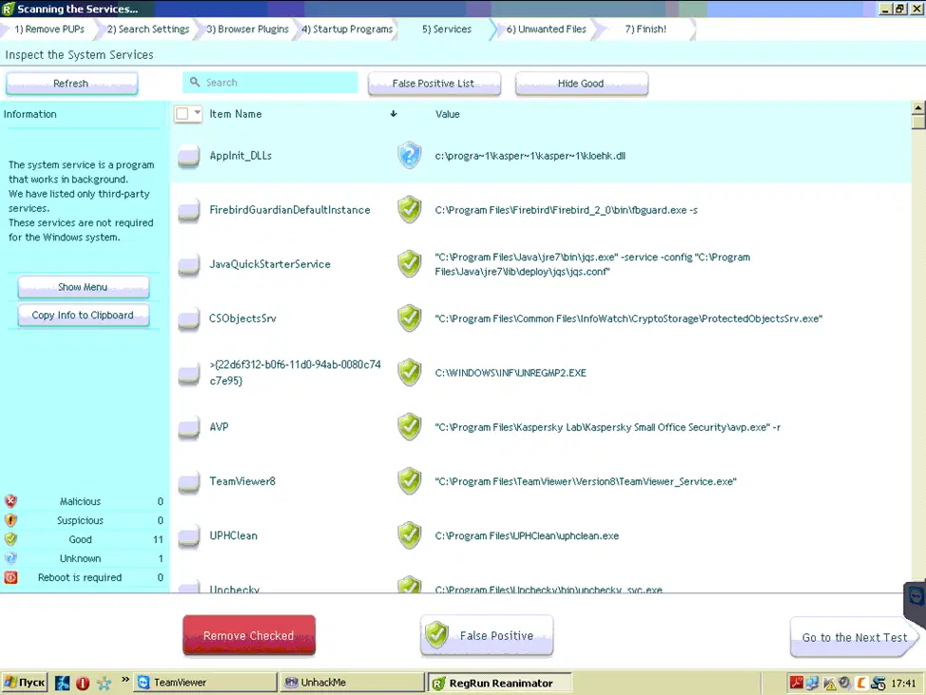Click the Good green shield icon
The height and width of the screenshot is (695, 926).
click(10, 539)
